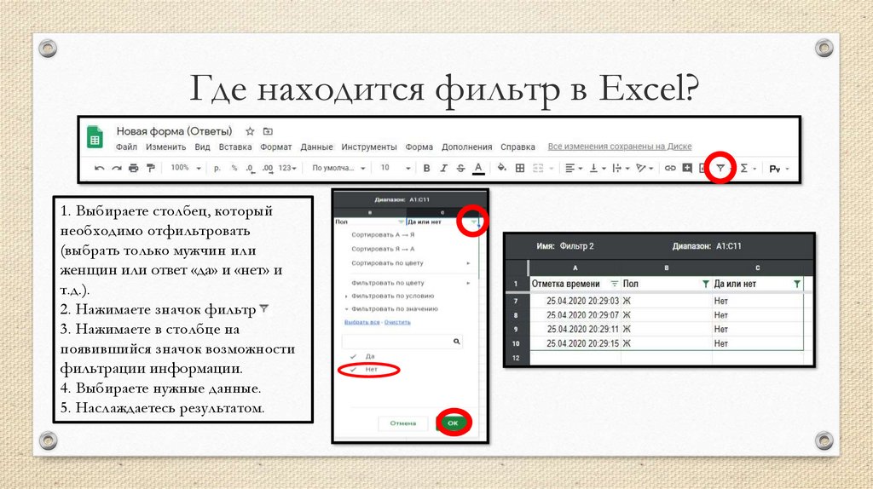Open the Форма menu
This screenshot has height=489, width=873.
419,147
